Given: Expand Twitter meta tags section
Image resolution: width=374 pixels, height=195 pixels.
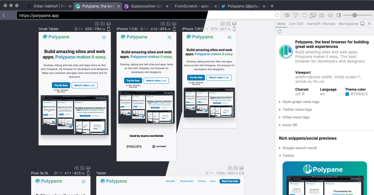Looking at the screenshot, I should pyautogui.click(x=295, y=110).
